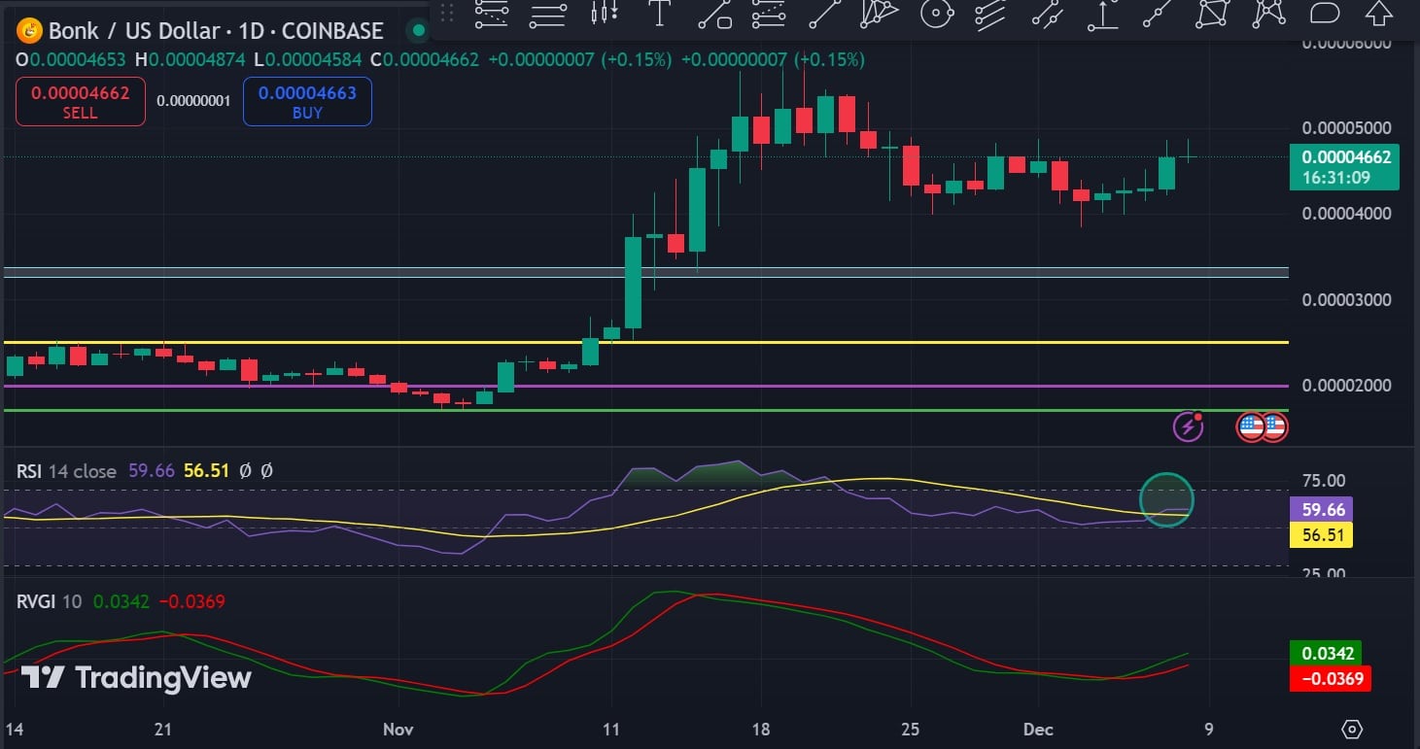The width and height of the screenshot is (1420, 749).
Task: Click the 0.00005000 price axis label
Action: tap(1346, 128)
